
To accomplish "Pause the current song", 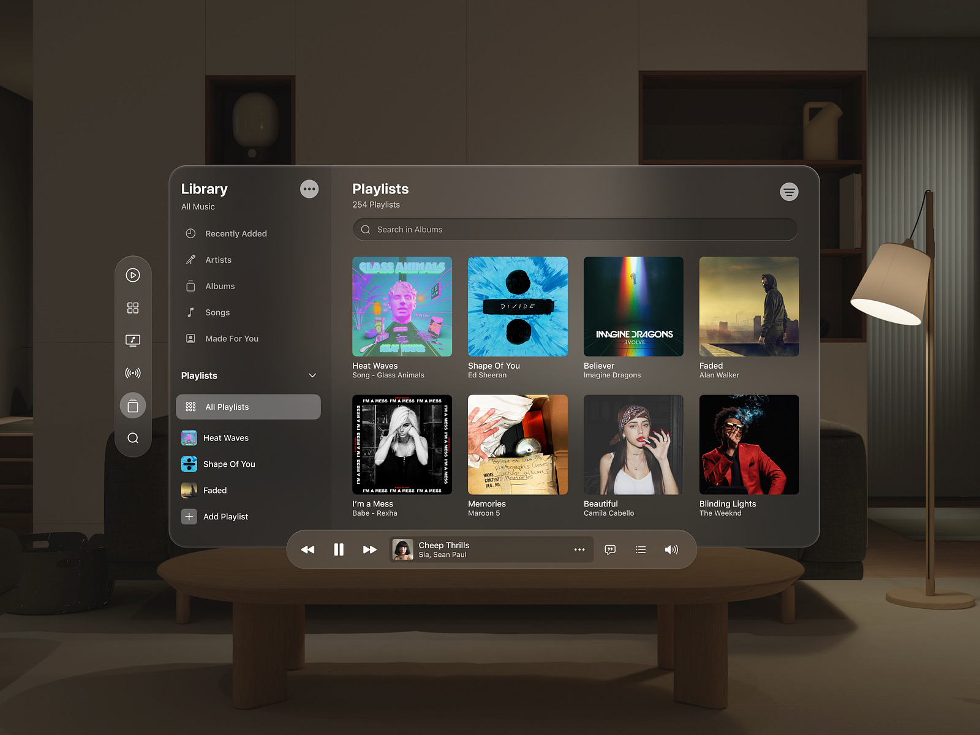I will (339, 549).
